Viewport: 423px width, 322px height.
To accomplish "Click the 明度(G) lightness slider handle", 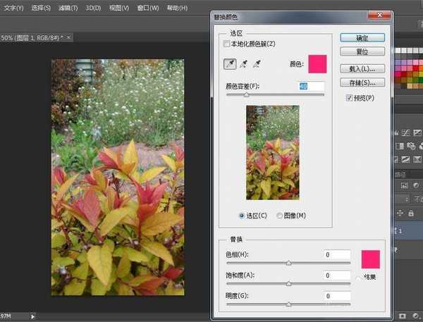I will pos(288,304).
